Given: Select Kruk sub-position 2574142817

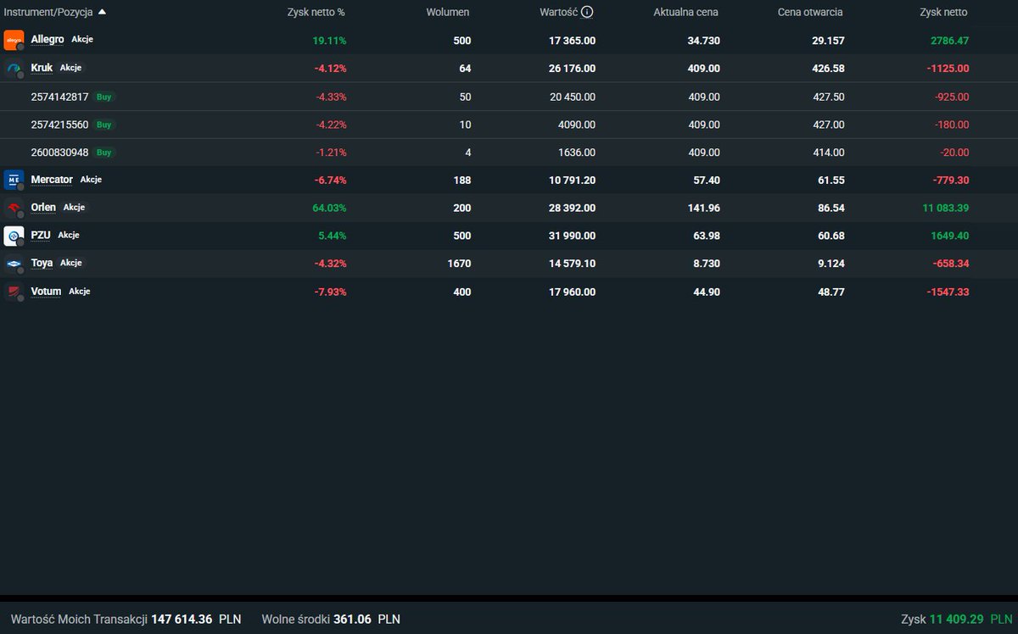Looking at the screenshot, I should coord(509,97).
